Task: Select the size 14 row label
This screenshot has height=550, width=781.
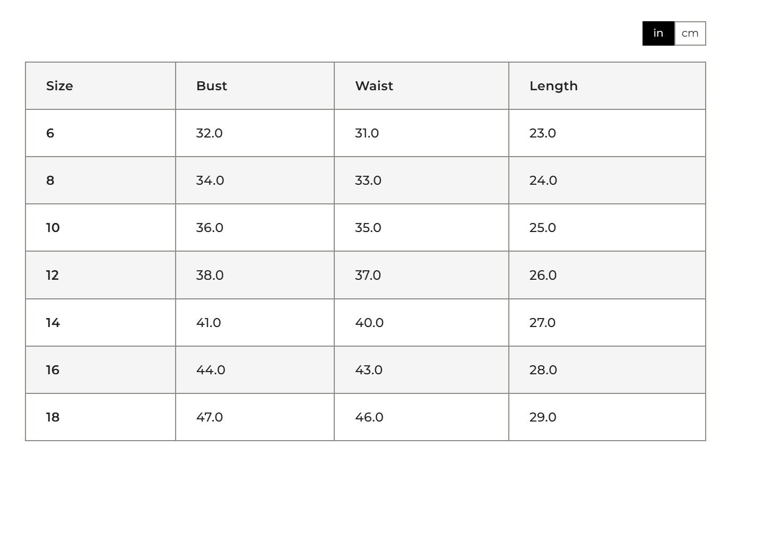Action: tap(101, 323)
